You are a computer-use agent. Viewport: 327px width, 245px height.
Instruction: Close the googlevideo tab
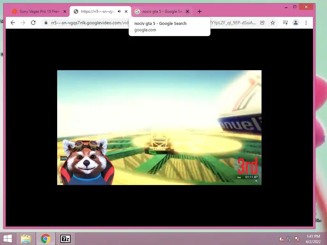pyautogui.click(x=126, y=11)
